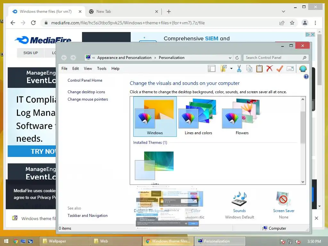
Task: Select the Lines and colors theme
Action: point(198,117)
